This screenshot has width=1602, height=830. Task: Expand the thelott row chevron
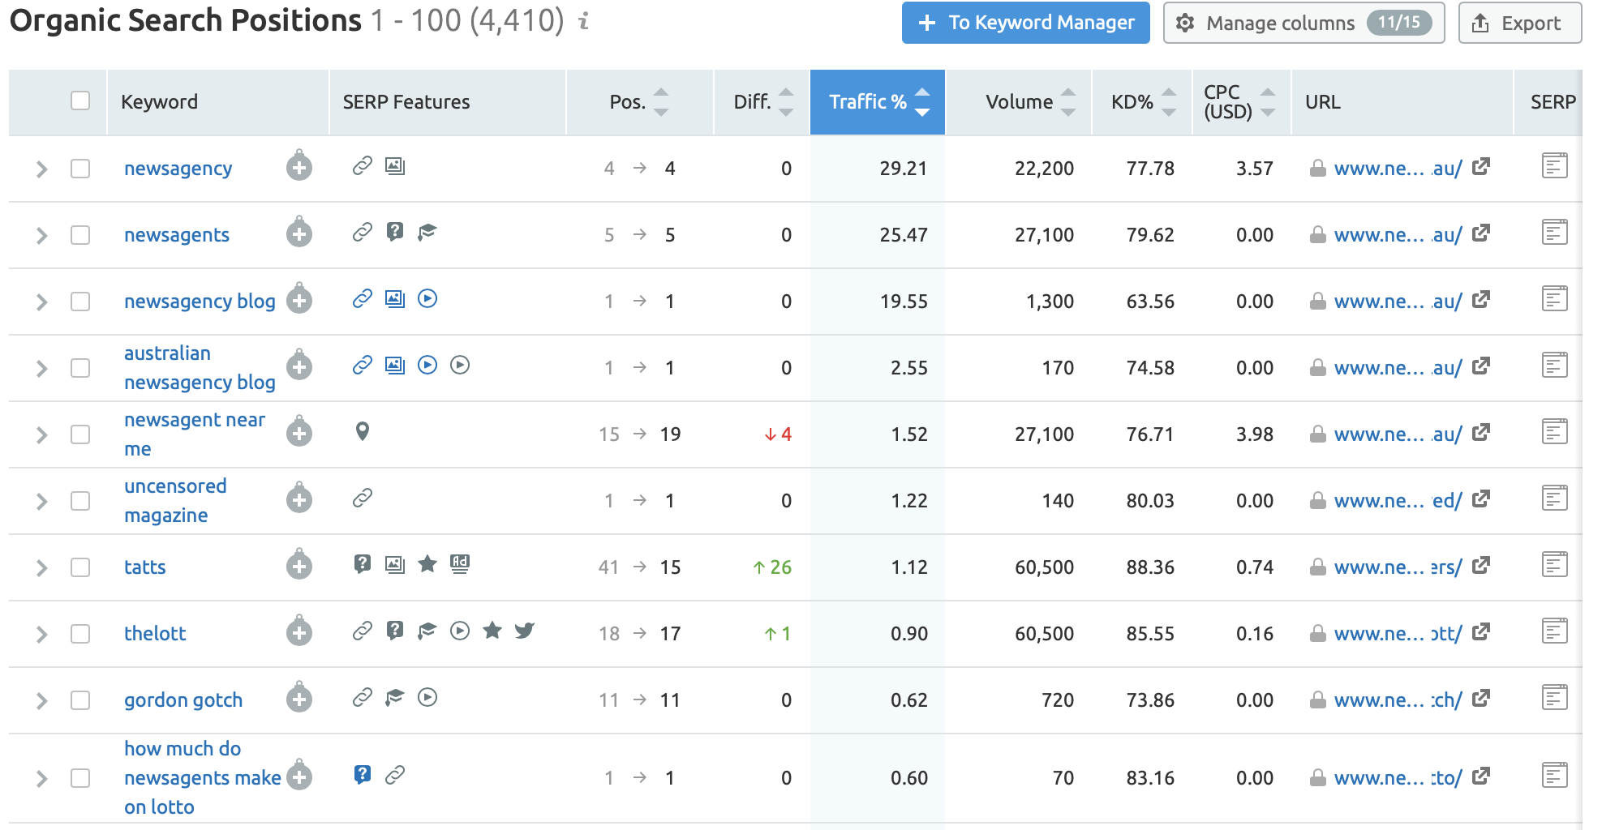[x=41, y=634]
